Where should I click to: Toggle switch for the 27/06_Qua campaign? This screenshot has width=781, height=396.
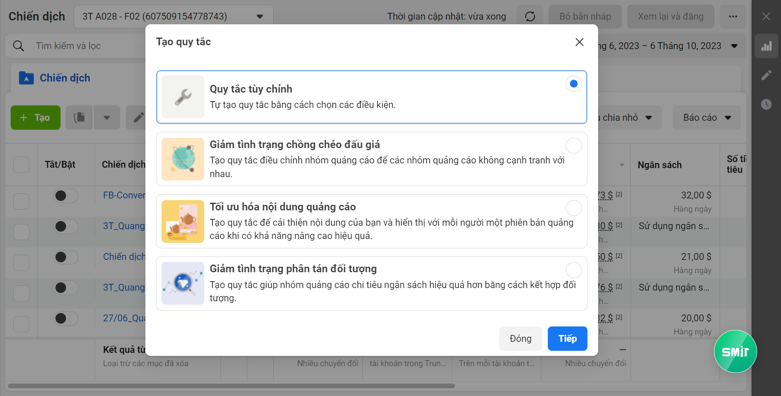(66, 318)
